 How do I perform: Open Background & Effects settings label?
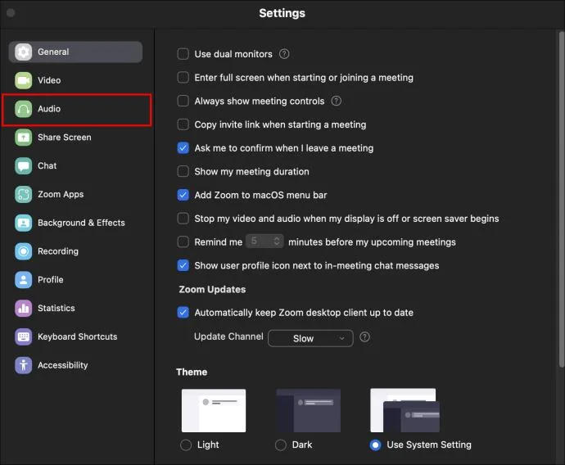(81, 223)
